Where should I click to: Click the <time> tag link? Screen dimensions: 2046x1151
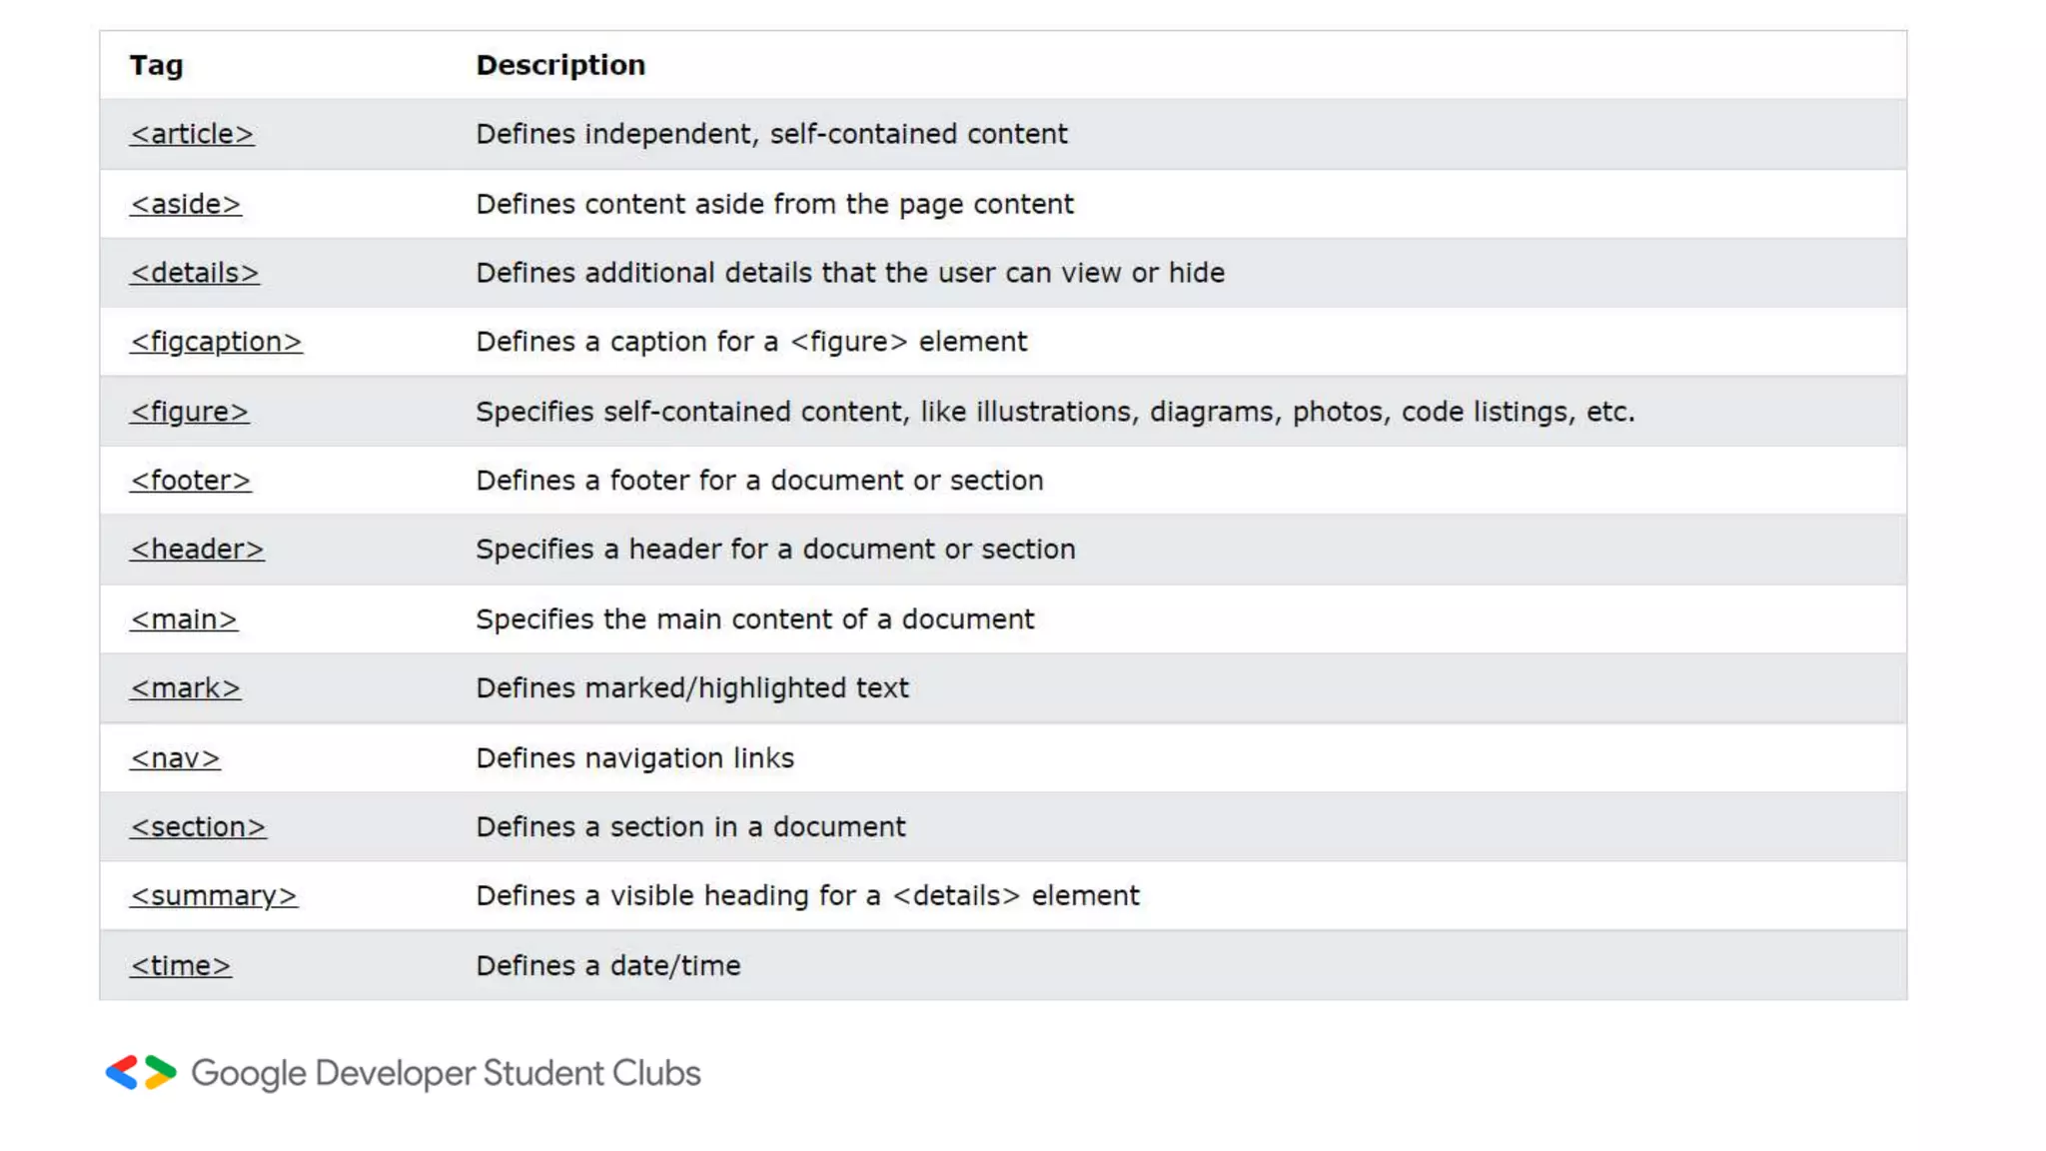click(x=181, y=966)
